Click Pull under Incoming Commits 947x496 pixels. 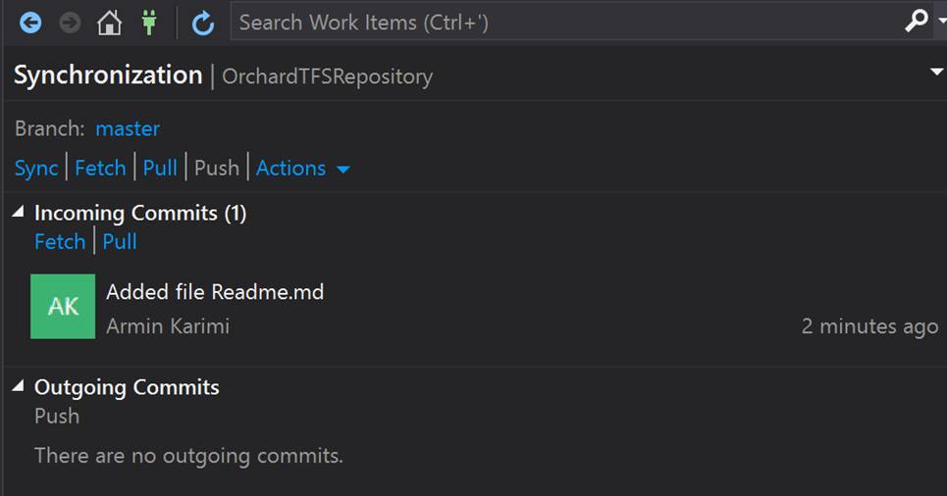coord(120,242)
